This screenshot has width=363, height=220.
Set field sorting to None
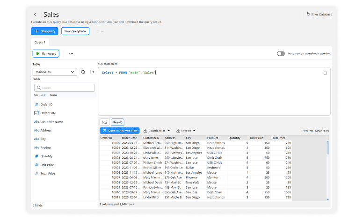tap(54, 95)
